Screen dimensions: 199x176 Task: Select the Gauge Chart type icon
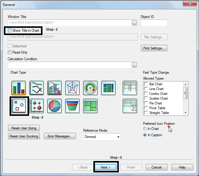coord(90,88)
